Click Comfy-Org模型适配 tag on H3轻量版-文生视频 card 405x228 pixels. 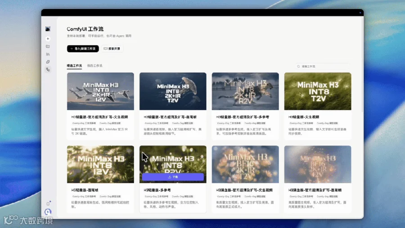(x=327, y=123)
